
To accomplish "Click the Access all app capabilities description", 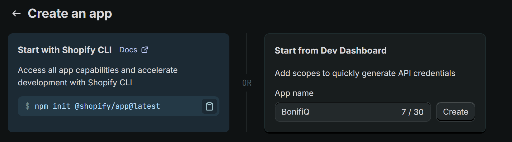I will coord(98,76).
